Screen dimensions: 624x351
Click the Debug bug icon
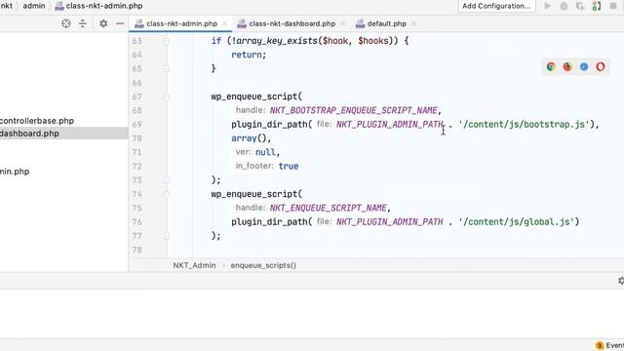pyautogui.click(x=564, y=6)
